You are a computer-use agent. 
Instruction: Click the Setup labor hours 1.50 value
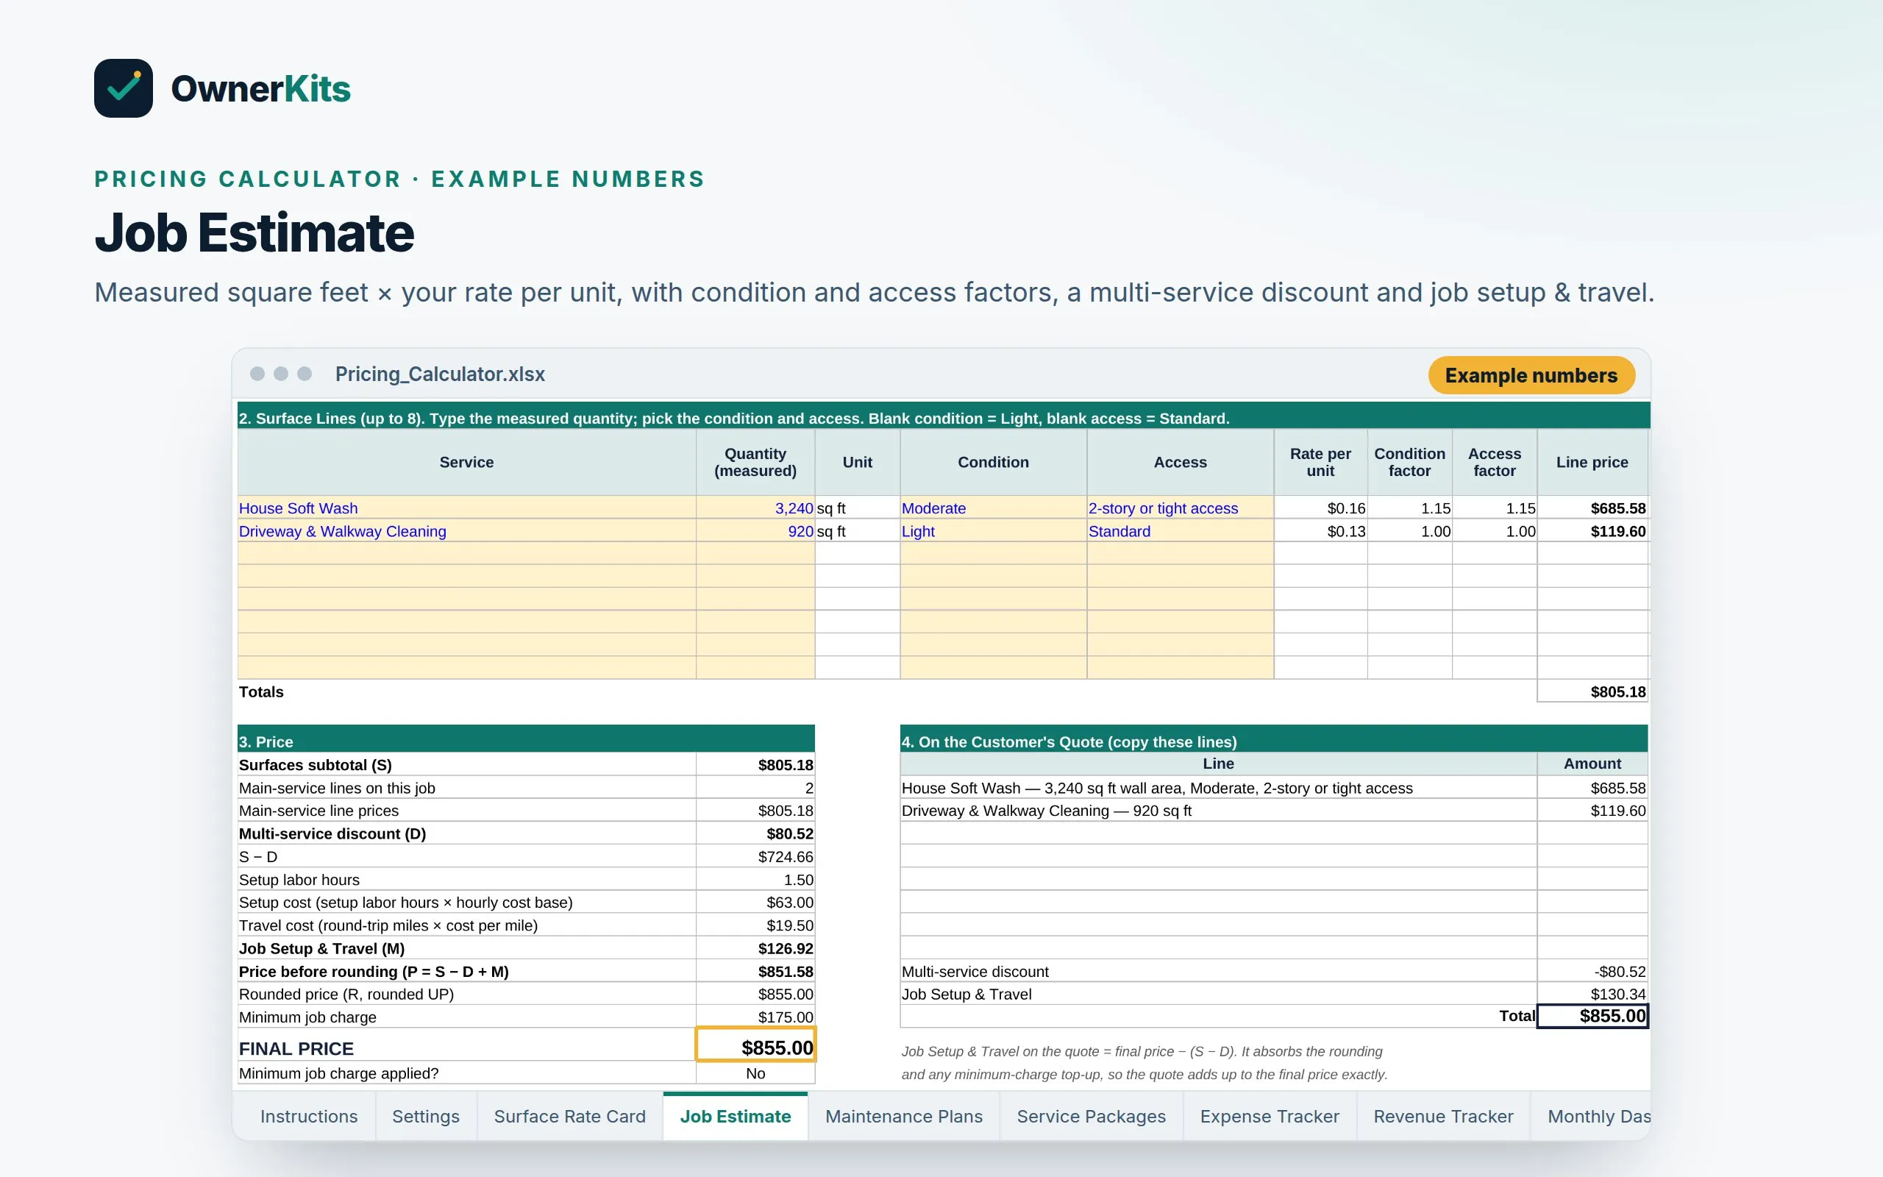click(755, 880)
